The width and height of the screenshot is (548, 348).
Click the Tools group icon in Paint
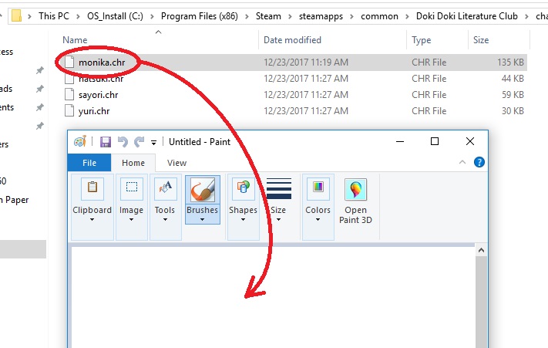click(165, 188)
